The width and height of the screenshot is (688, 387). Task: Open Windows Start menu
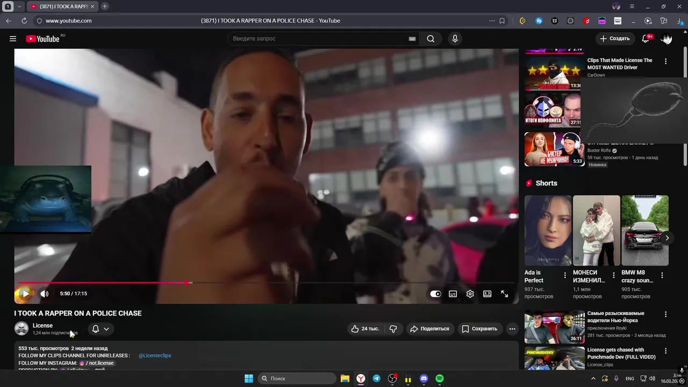point(249,378)
